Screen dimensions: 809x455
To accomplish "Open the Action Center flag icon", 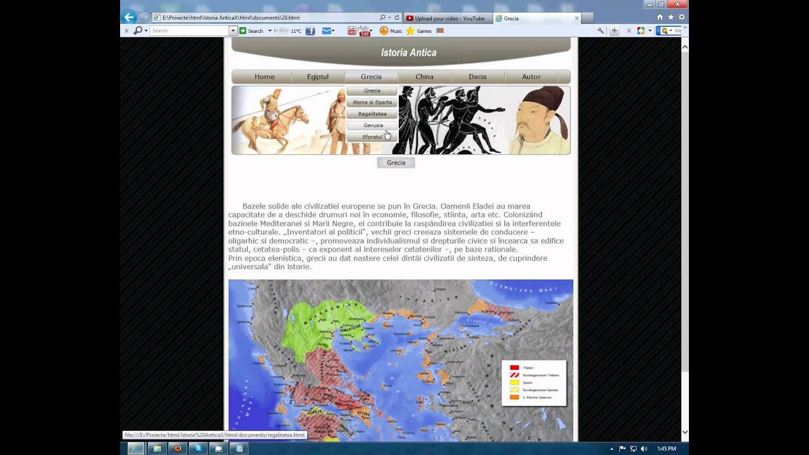I will point(623,449).
